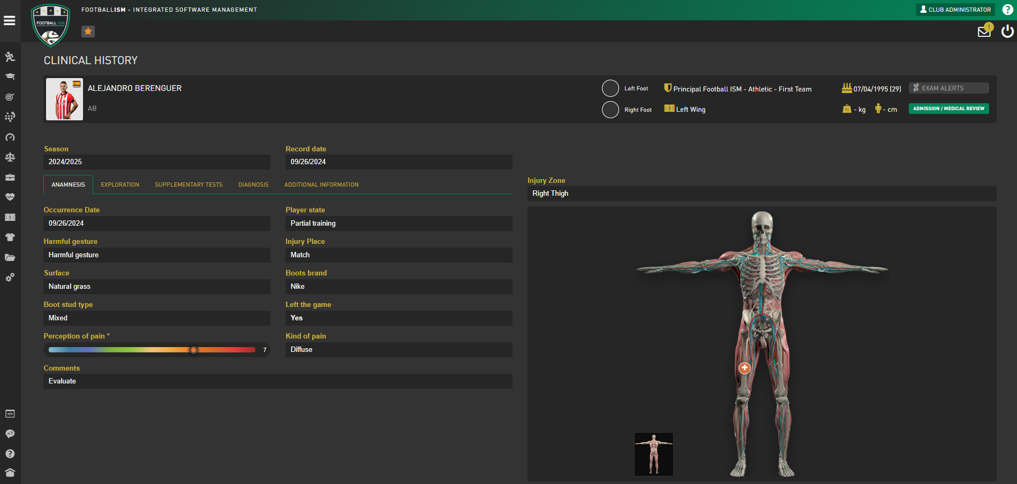Open the Surface Natural grass dropdown

pyautogui.click(x=157, y=287)
